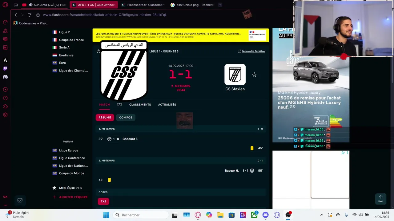Viewport: 394px width, 221px height.
Task: Open GX Cleaner broom icon in sidebar
Action: [5, 31]
